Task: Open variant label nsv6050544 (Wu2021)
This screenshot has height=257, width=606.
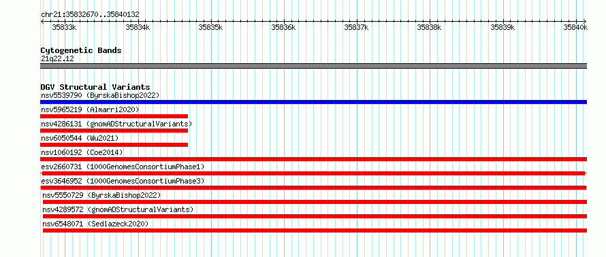Action: [x=80, y=138]
